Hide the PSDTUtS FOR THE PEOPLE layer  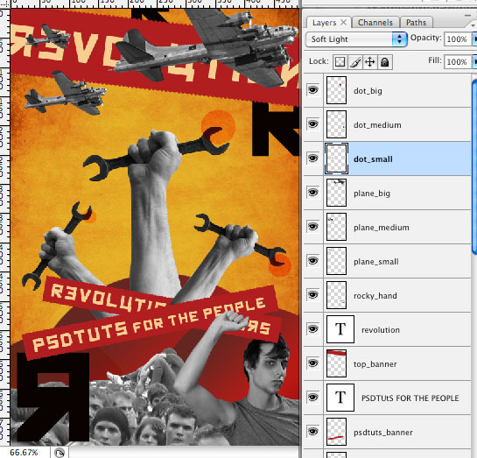click(x=312, y=398)
